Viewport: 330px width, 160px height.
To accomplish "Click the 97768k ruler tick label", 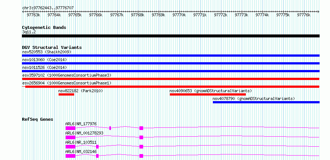I will tap(138, 15).
